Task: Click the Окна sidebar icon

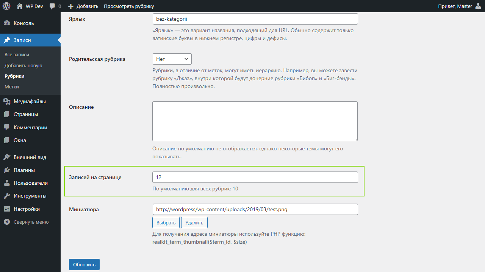Action: click(7, 140)
